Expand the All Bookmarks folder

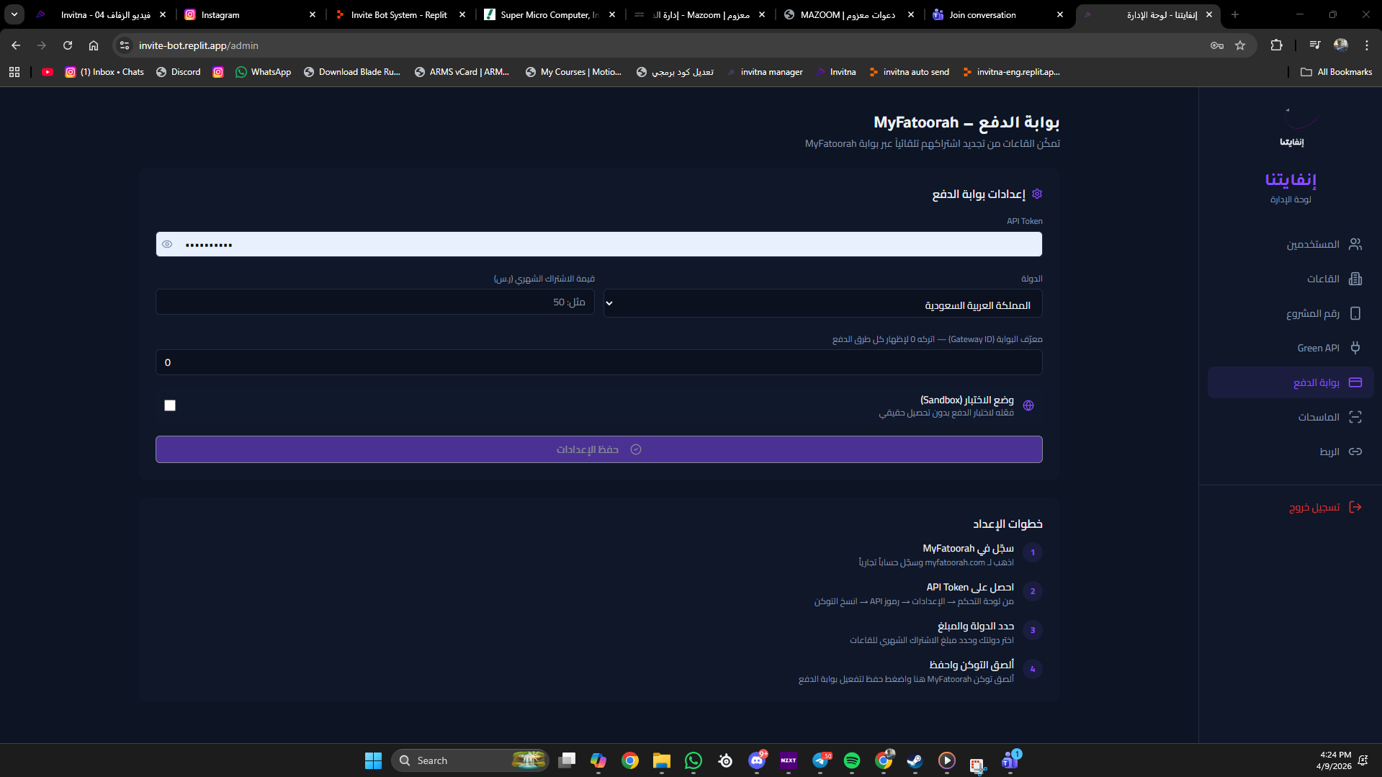click(1336, 72)
